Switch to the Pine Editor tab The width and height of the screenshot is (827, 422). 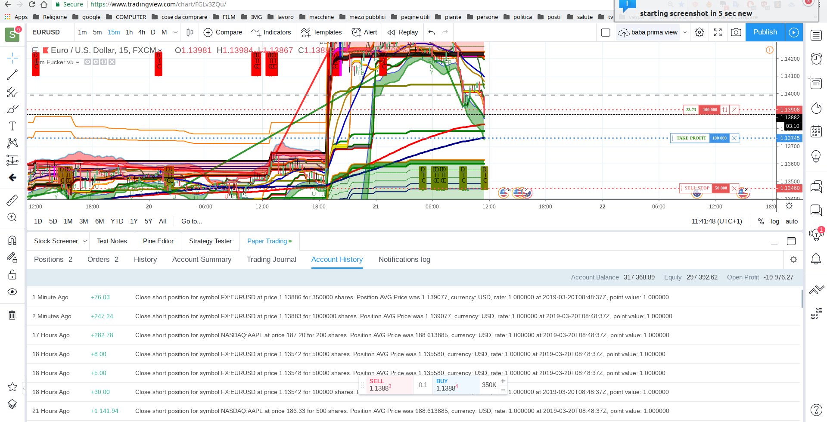[158, 241]
